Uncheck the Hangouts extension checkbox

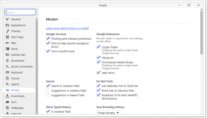click(x=98, y=58)
